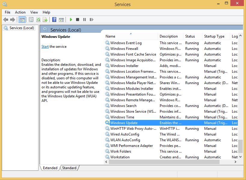Click the horizontal scrollbar left arrow
The width and height of the screenshot is (246, 180).
106,162
